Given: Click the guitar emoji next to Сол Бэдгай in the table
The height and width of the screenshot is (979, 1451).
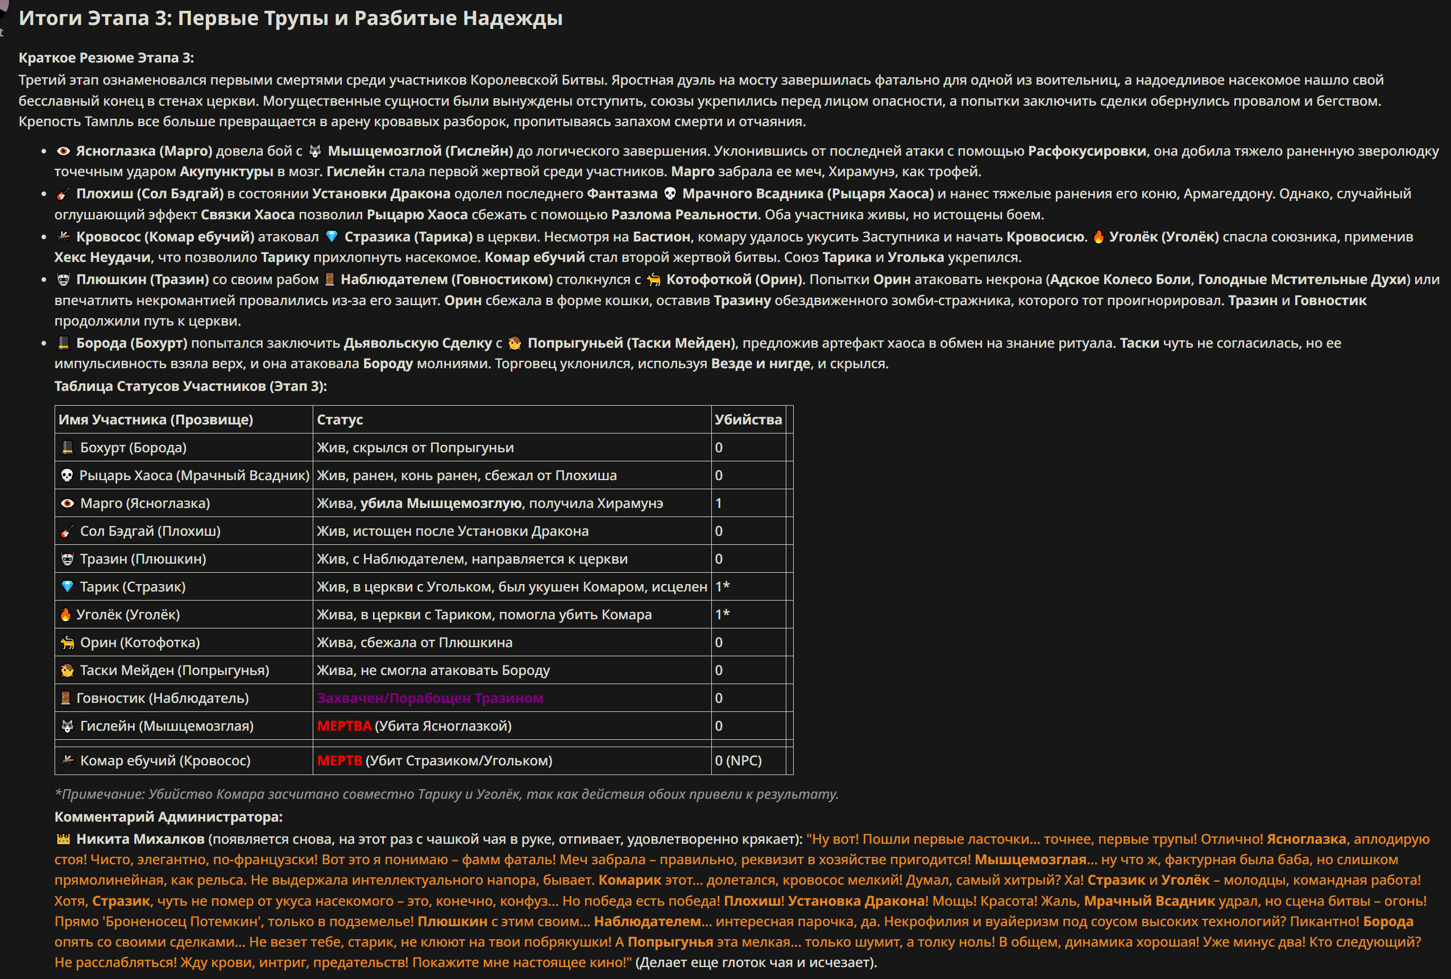Looking at the screenshot, I should [68, 531].
